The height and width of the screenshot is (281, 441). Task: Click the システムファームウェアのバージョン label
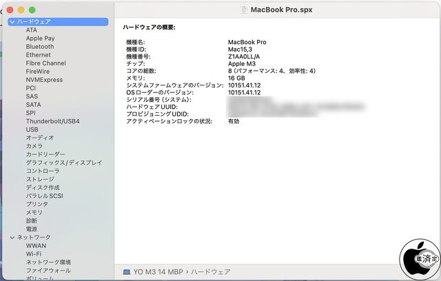[x=175, y=85]
